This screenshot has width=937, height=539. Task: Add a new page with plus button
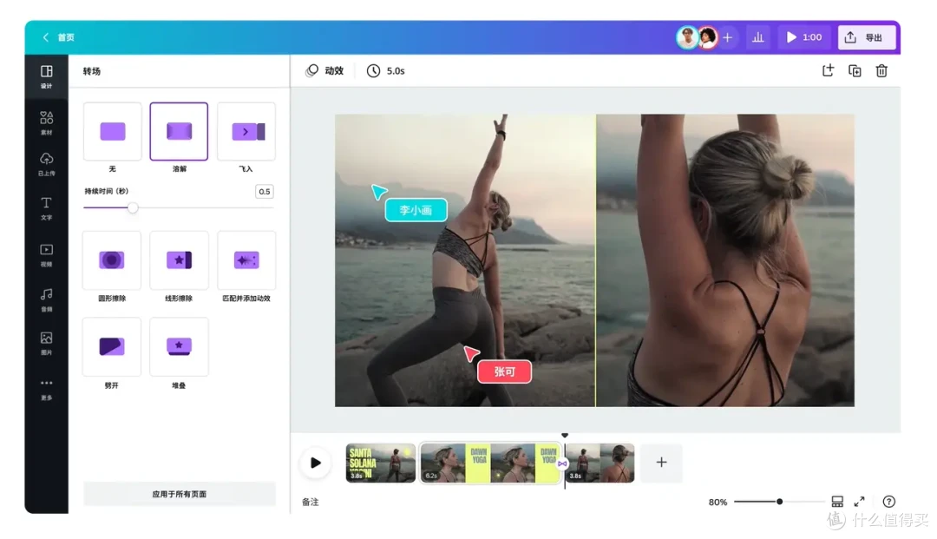click(661, 463)
